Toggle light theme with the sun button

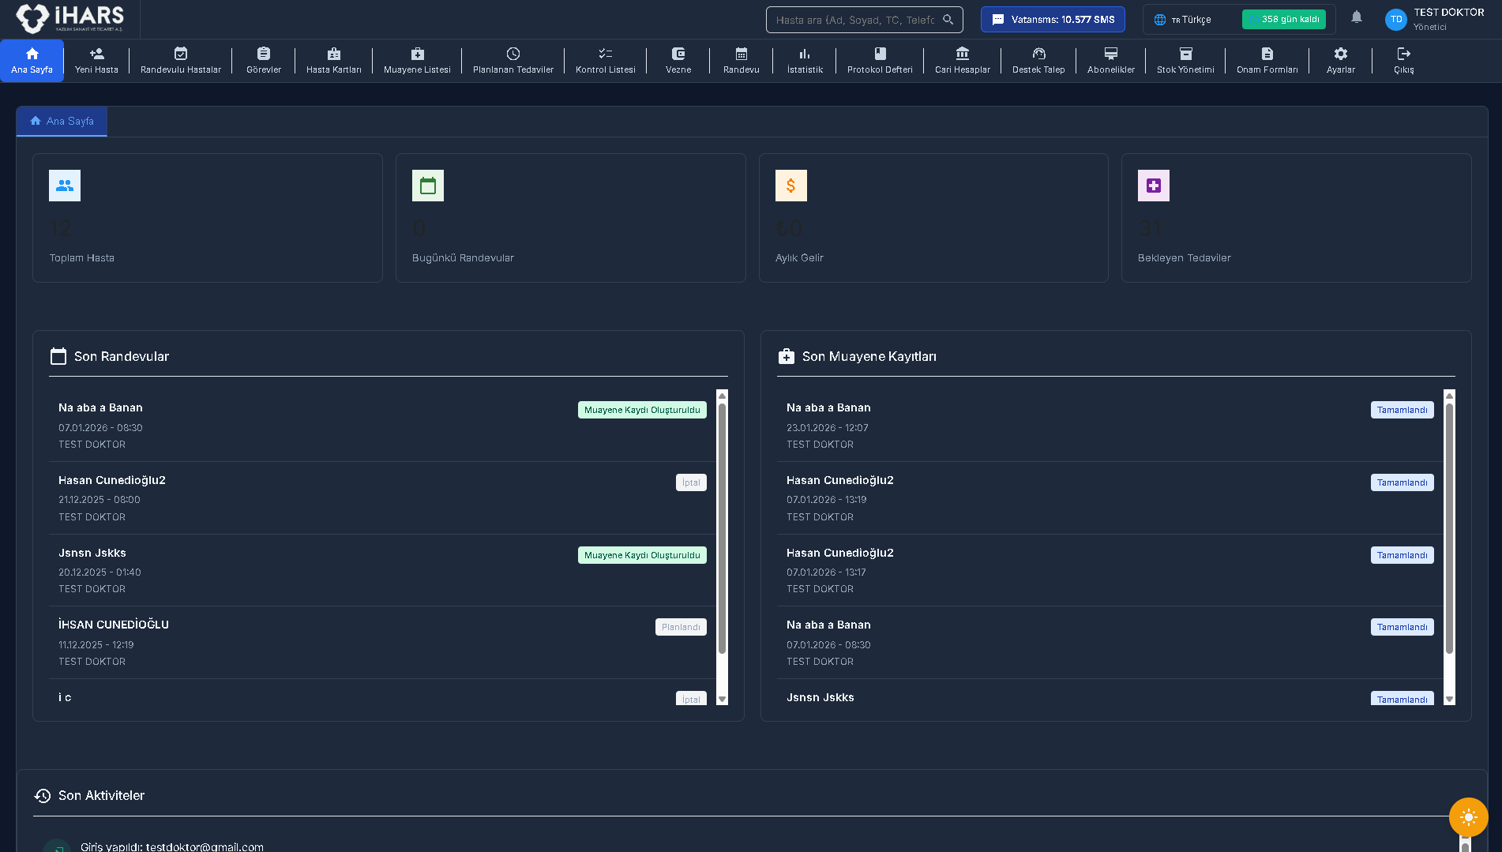[x=1468, y=817]
